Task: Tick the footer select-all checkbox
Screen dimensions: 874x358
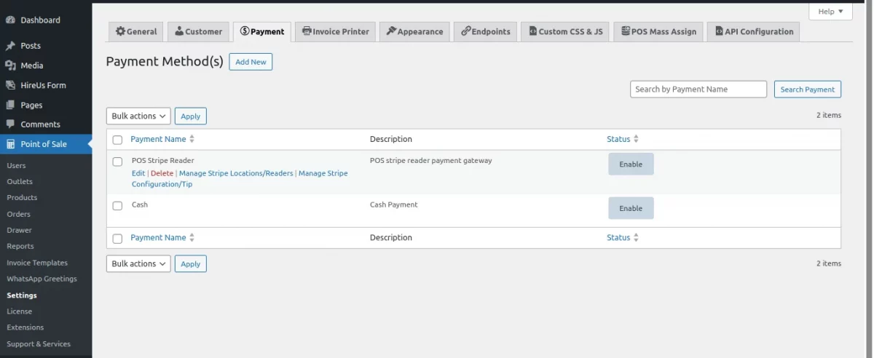Action: (x=117, y=239)
